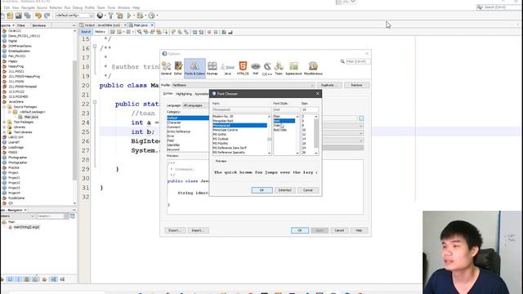Click the Duplicate profile button
523x294 pixels.
pyautogui.click(x=329, y=85)
